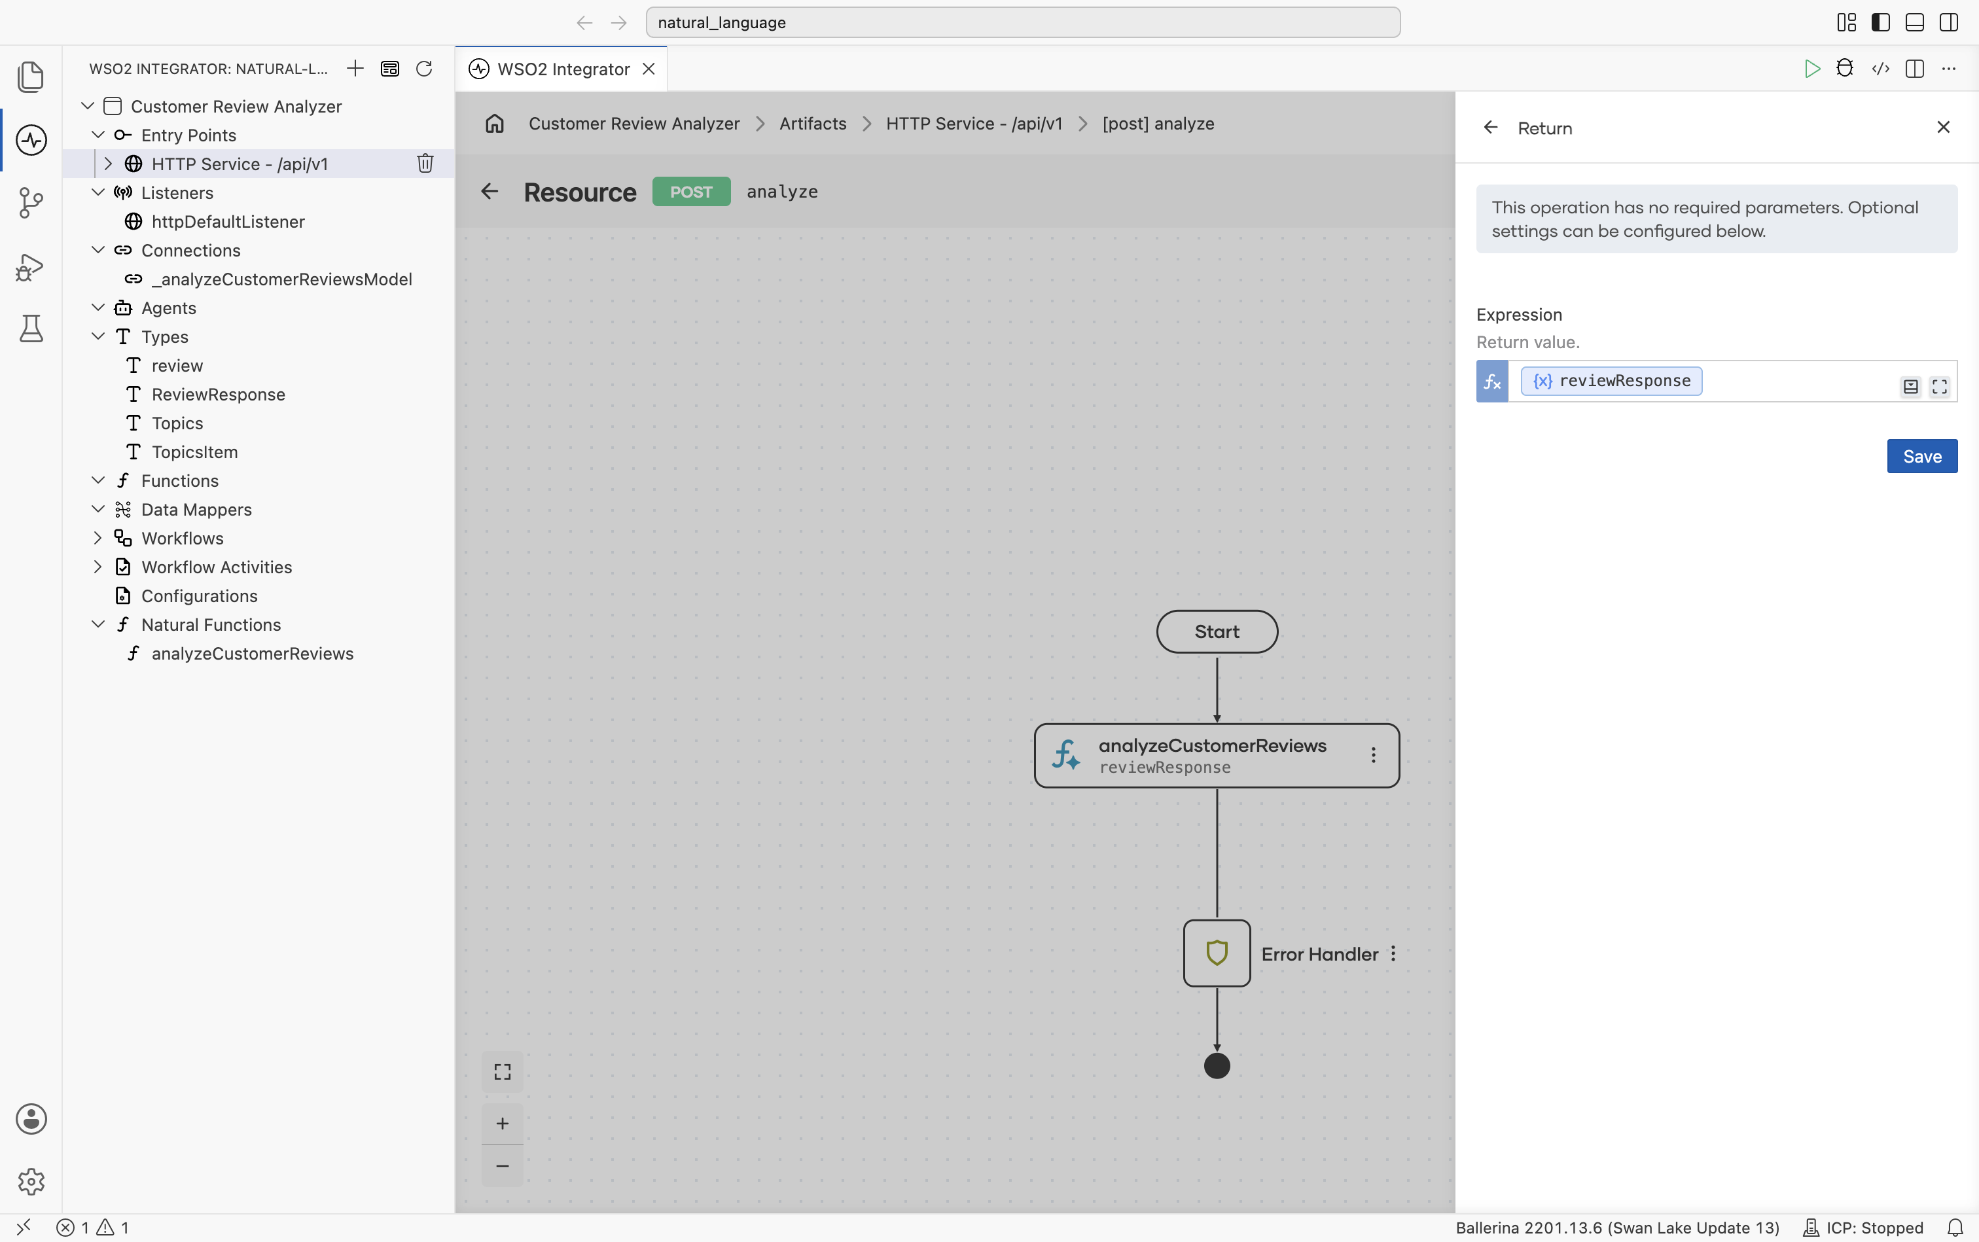The height and width of the screenshot is (1242, 1979).
Task: Show source code with the </> icon
Action: pos(1880,69)
